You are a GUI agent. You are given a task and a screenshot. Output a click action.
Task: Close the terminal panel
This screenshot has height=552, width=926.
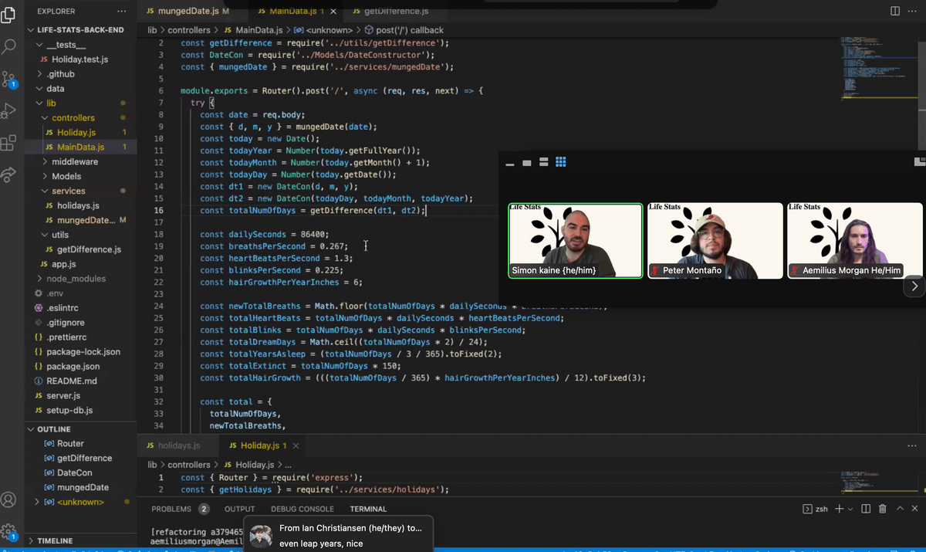click(915, 509)
